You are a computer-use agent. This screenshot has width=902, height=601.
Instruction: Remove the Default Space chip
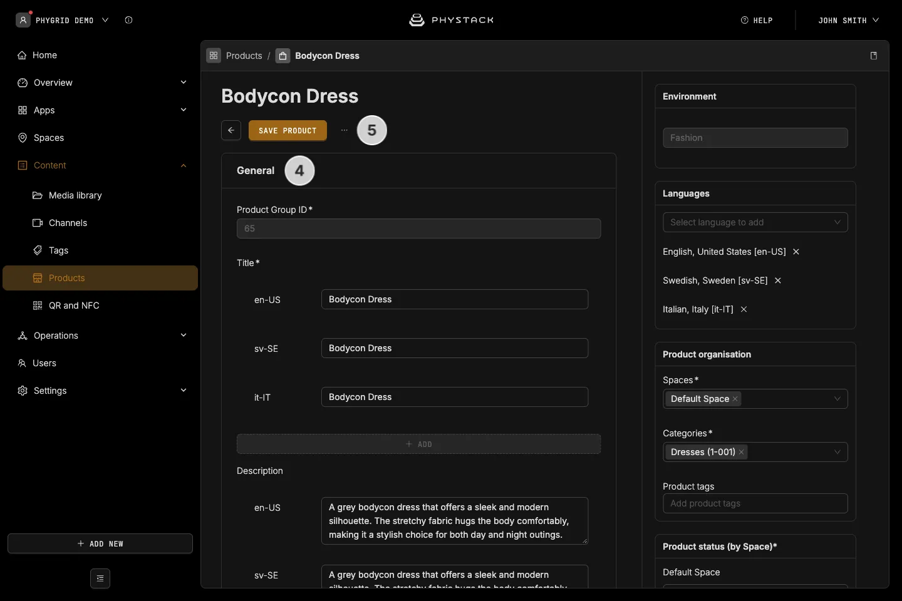735,399
